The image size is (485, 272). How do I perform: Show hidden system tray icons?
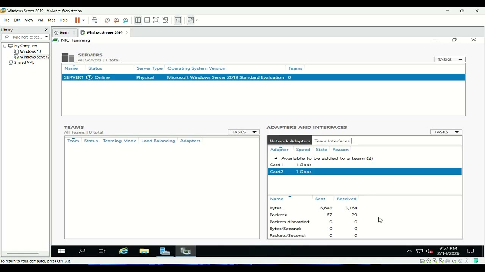[x=409, y=251]
